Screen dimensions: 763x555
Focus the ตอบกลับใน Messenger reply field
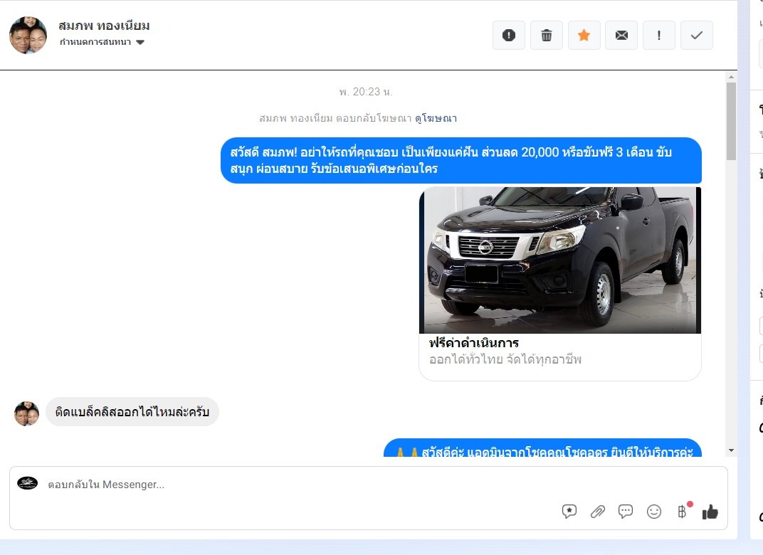click(x=285, y=485)
